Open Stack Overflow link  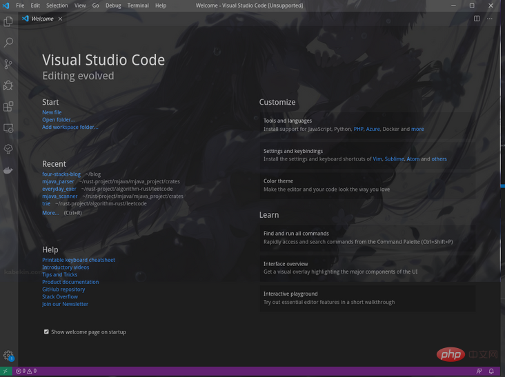pos(60,297)
